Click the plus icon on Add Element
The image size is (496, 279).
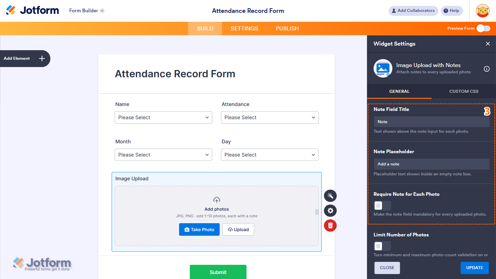coord(42,59)
